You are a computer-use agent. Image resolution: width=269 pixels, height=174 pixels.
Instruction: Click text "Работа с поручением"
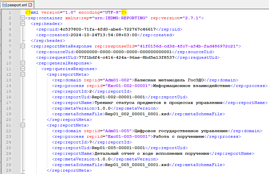tap(178, 136)
